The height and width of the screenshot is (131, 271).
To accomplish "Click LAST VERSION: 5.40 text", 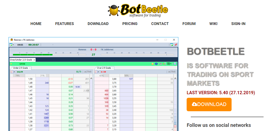I will 221,93.
